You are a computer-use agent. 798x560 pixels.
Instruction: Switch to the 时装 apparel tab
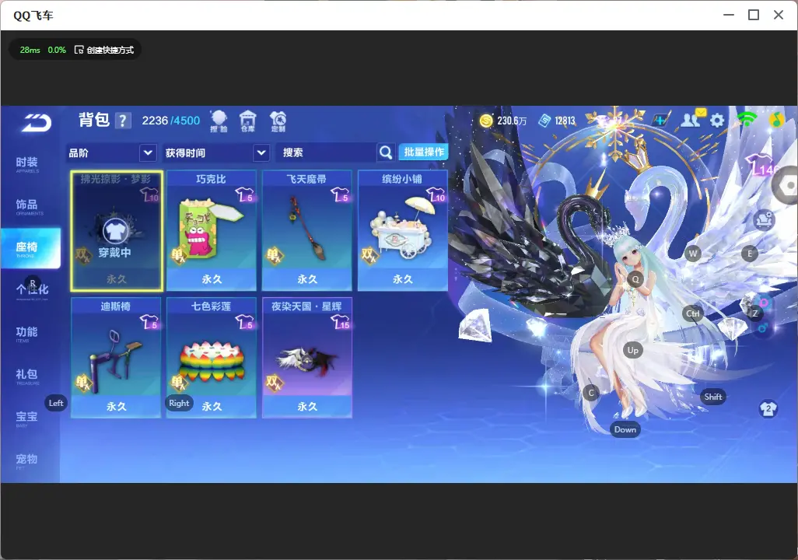(27, 164)
